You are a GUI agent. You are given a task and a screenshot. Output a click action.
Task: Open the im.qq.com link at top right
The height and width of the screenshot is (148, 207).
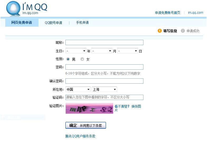pos(195,13)
